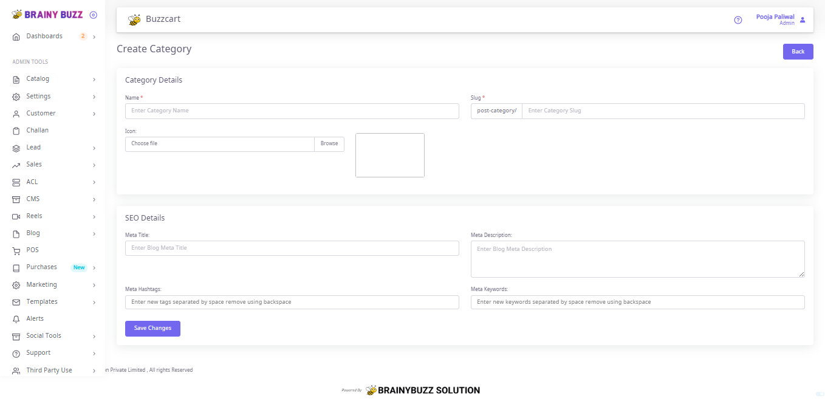Click the Save Changes button
This screenshot has height=401, width=825.
152,328
